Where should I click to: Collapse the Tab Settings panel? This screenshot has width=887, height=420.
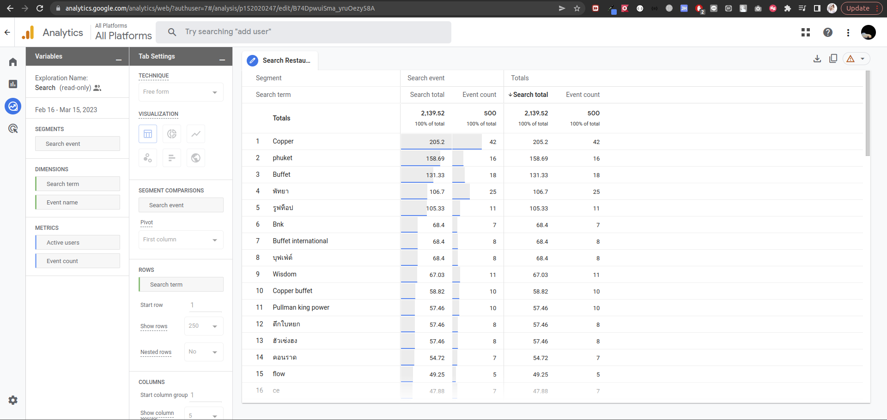[222, 58]
